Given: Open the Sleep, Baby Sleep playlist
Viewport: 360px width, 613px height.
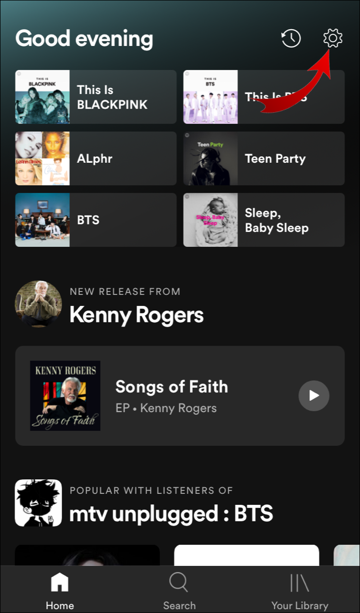Looking at the screenshot, I should (x=264, y=220).
